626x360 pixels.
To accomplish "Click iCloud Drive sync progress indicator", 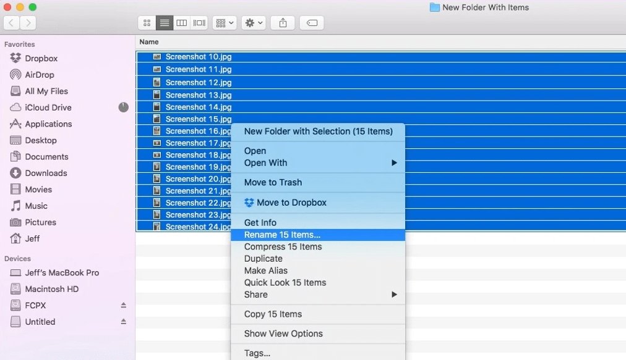I will 123,107.
